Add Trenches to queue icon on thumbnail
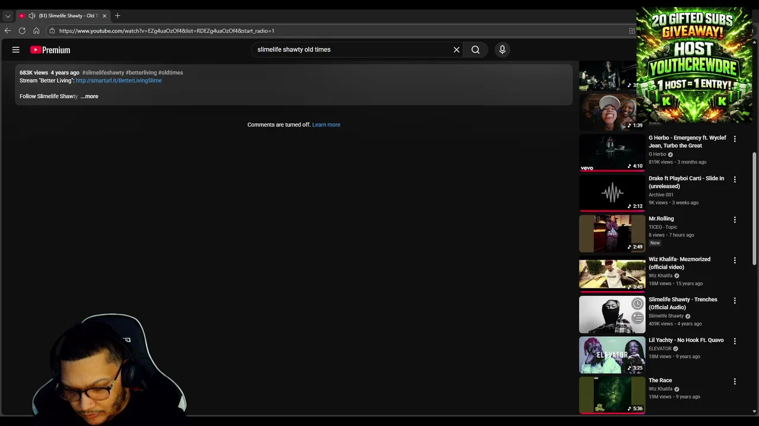 tap(637, 318)
